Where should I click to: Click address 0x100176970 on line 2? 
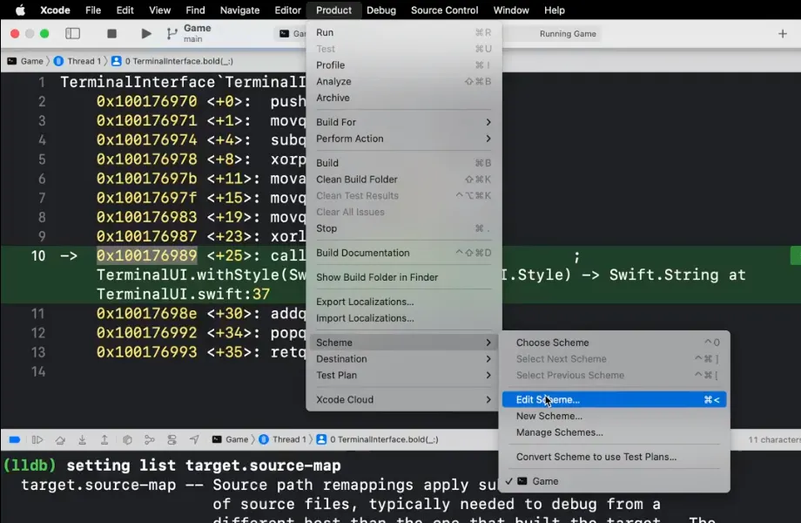click(x=146, y=101)
